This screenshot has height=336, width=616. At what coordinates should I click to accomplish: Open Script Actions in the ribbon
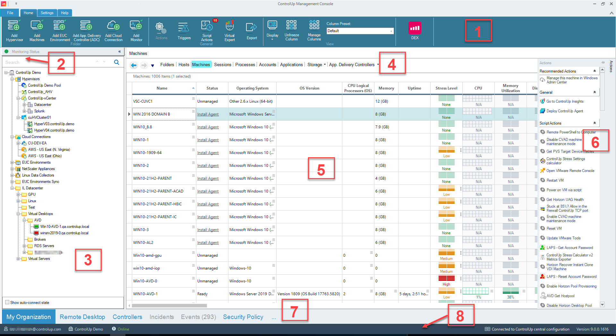[207, 30]
